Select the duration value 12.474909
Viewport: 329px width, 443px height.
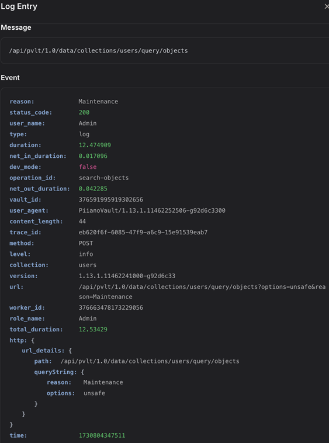pyautogui.click(x=95, y=145)
